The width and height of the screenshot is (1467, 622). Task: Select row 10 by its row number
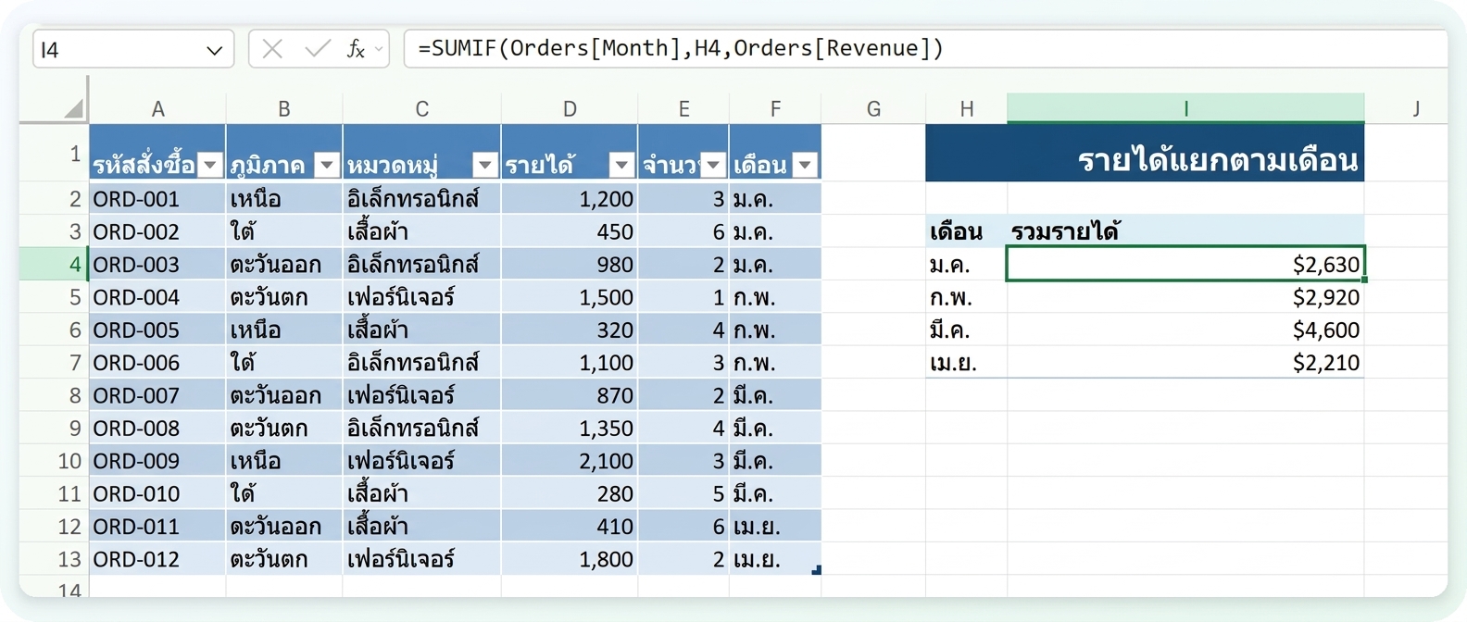click(54, 461)
